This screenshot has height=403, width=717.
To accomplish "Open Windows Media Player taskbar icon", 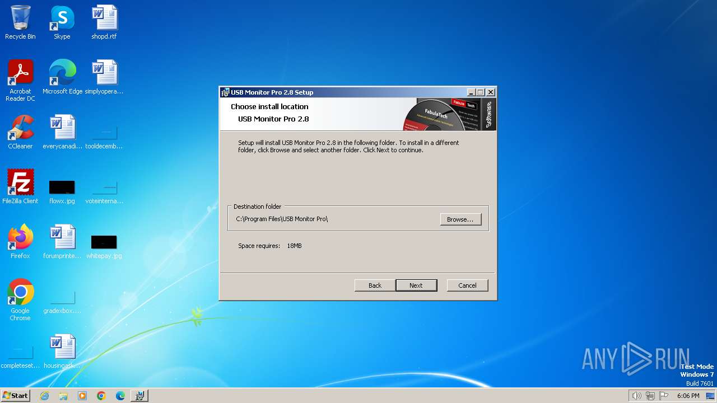I will coord(82,396).
